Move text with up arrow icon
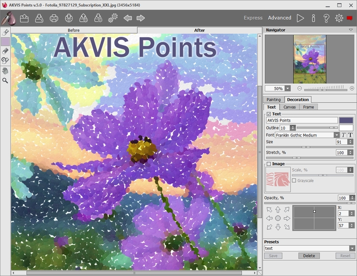The width and height of the screenshot is (357, 276). tap(278, 210)
